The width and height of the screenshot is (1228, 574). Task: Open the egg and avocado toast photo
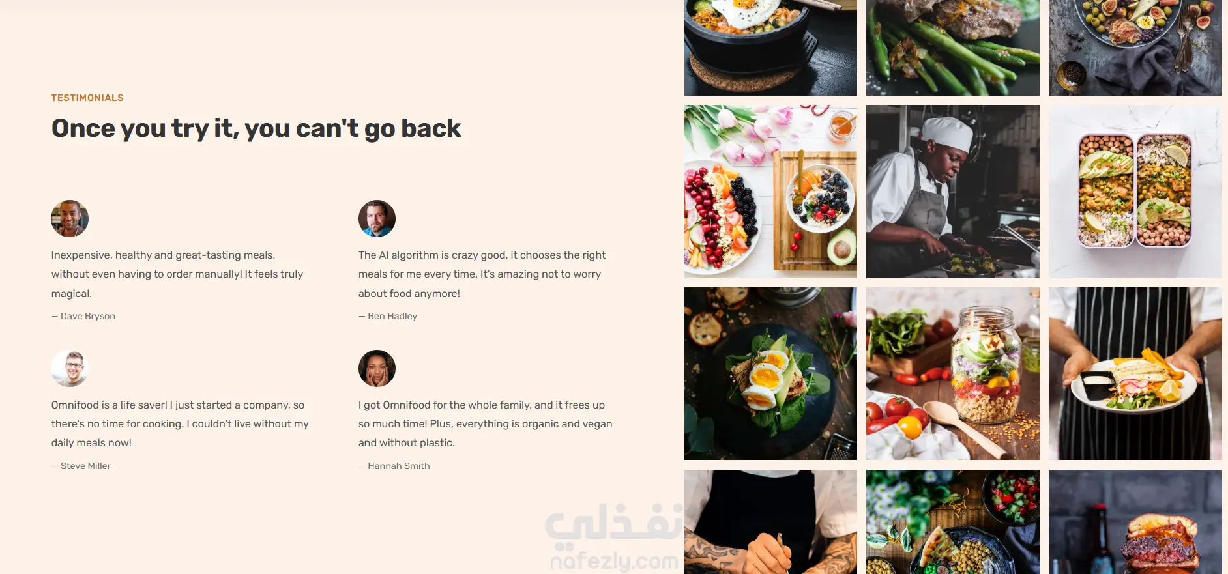pyautogui.click(x=770, y=374)
